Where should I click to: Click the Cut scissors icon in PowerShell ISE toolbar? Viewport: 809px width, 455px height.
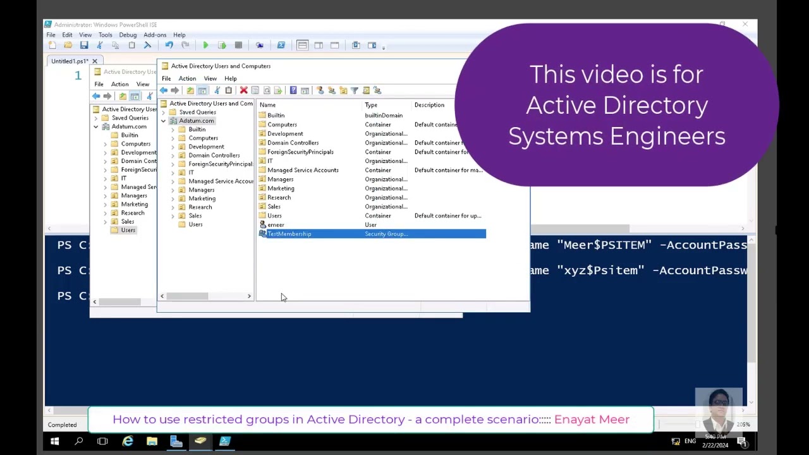point(99,45)
